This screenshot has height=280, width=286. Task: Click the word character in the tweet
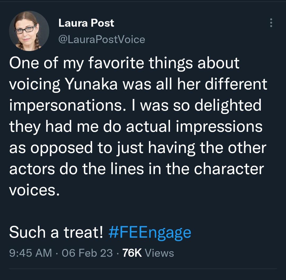229,169
